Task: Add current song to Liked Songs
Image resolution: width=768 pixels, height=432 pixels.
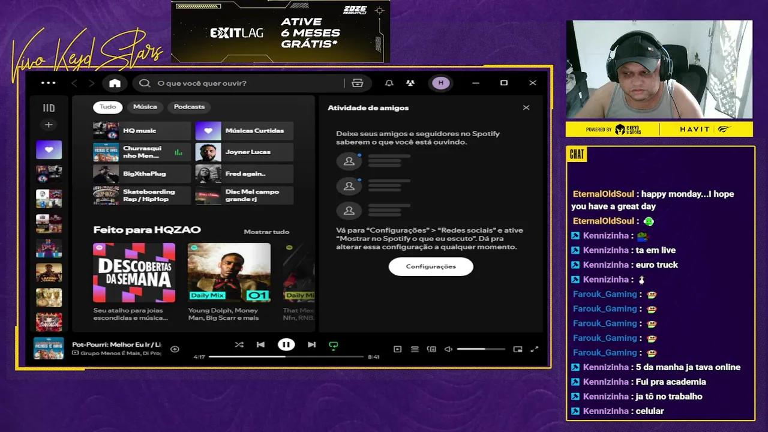Action: [x=175, y=349]
